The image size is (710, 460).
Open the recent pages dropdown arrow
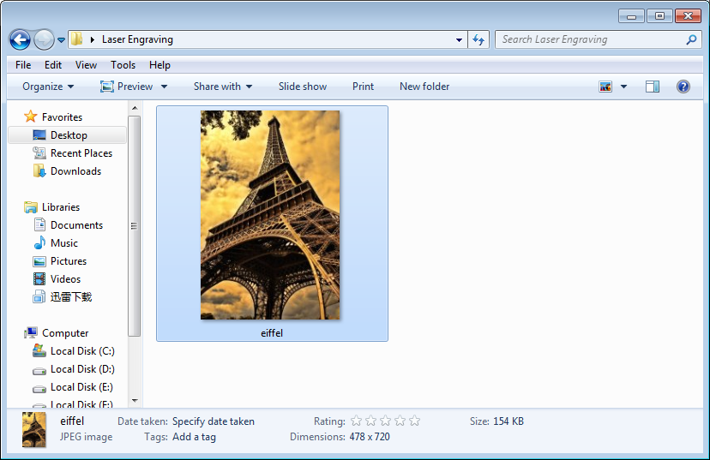pos(61,40)
